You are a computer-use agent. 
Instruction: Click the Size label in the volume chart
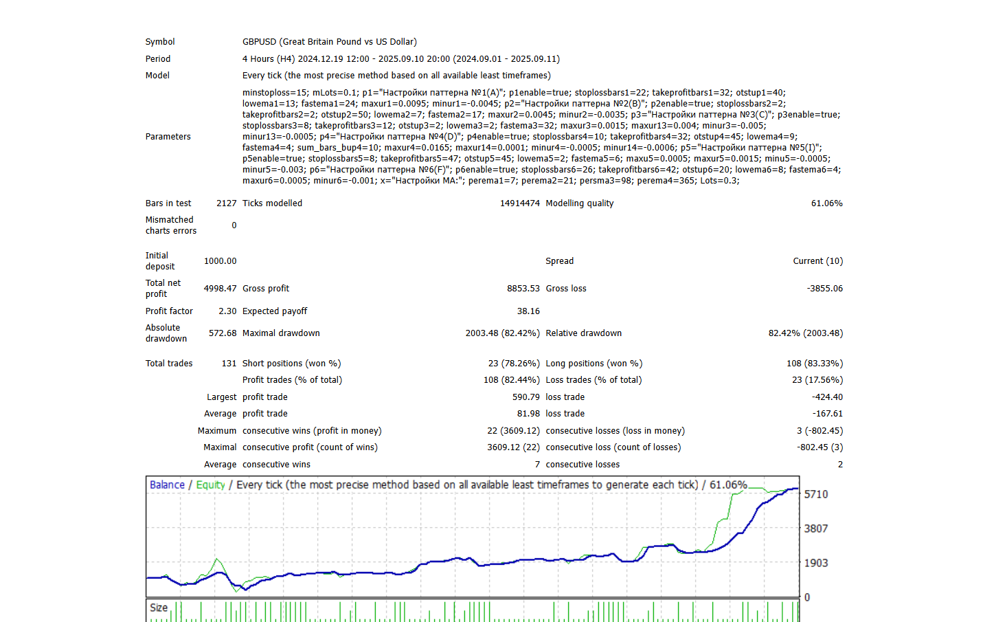tap(159, 608)
